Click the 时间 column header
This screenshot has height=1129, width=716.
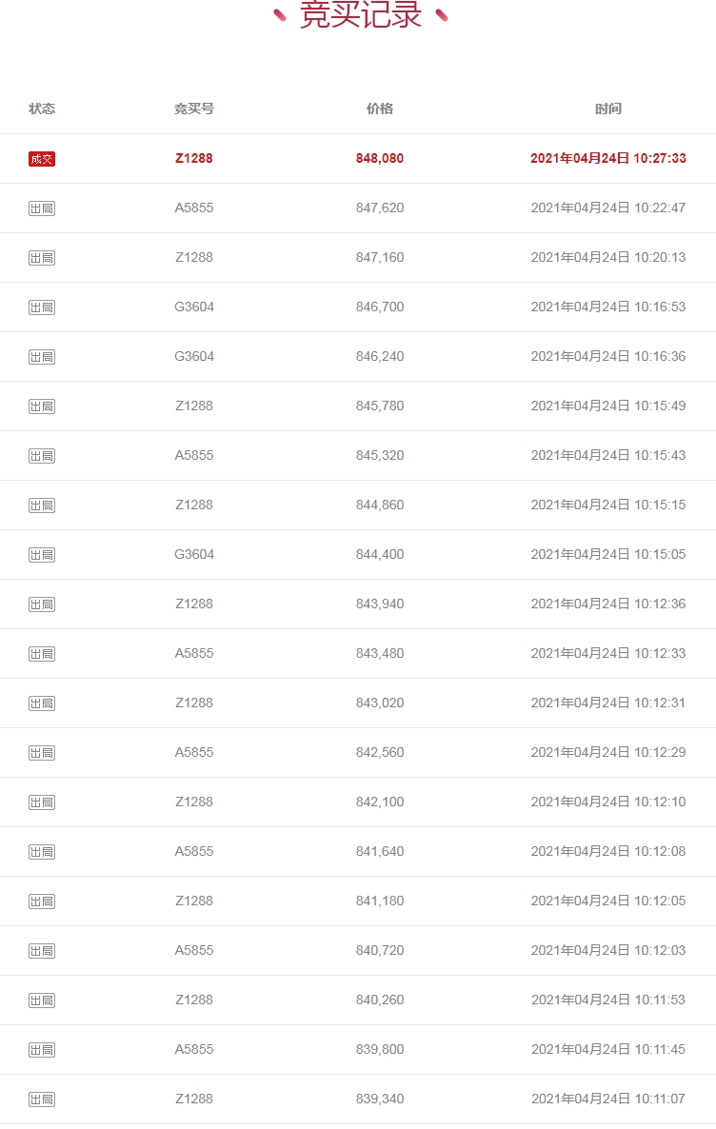click(x=608, y=109)
